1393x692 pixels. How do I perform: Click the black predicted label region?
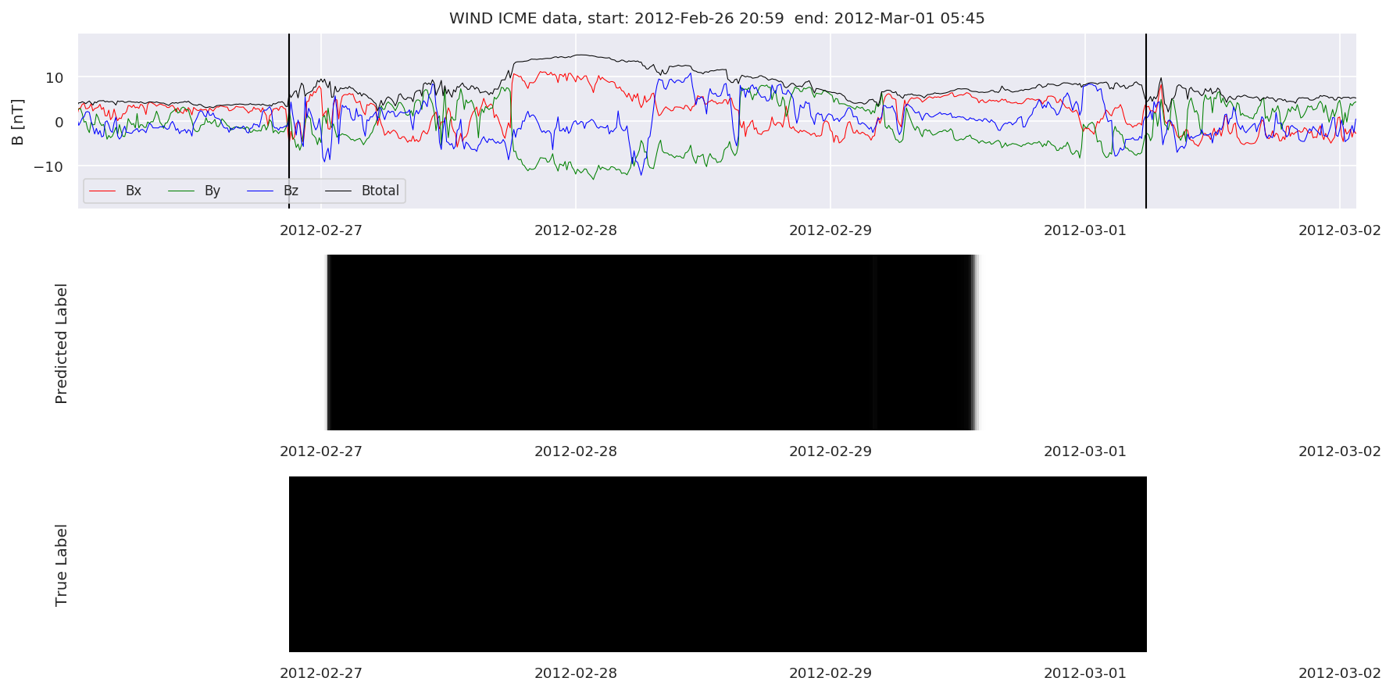tap(652, 342)
